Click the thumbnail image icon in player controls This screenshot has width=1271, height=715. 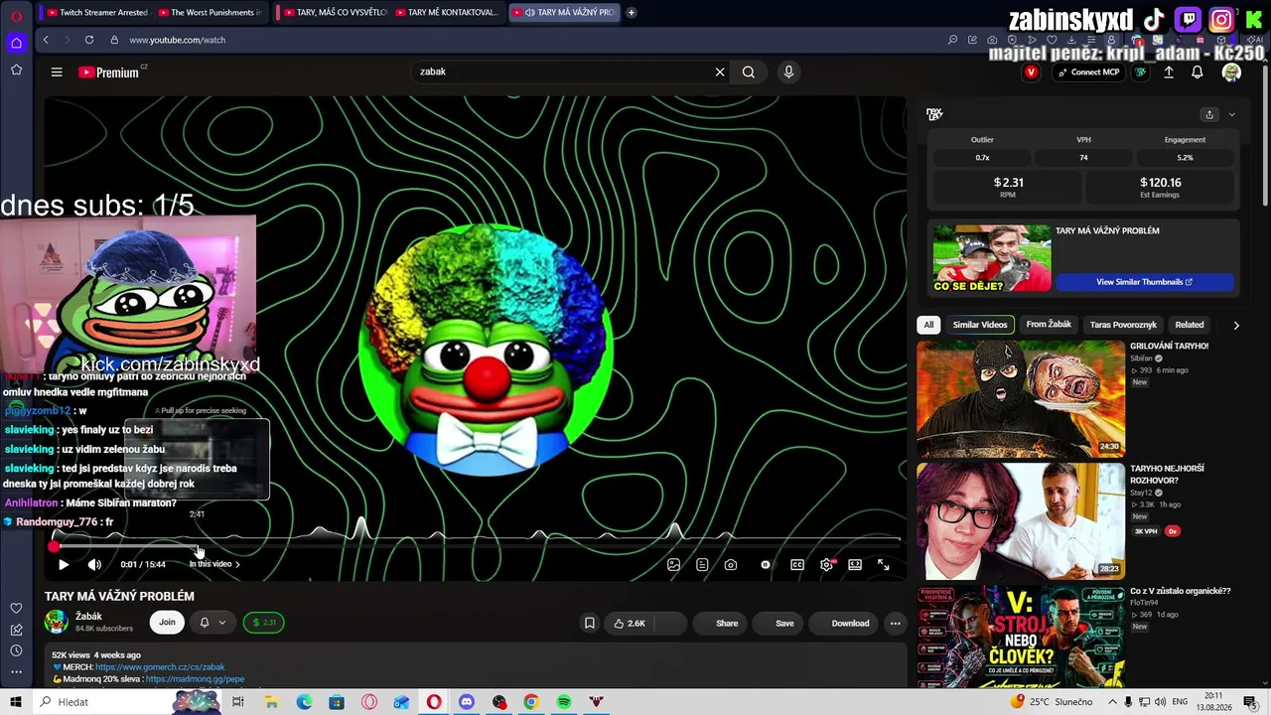pos(673,564)
